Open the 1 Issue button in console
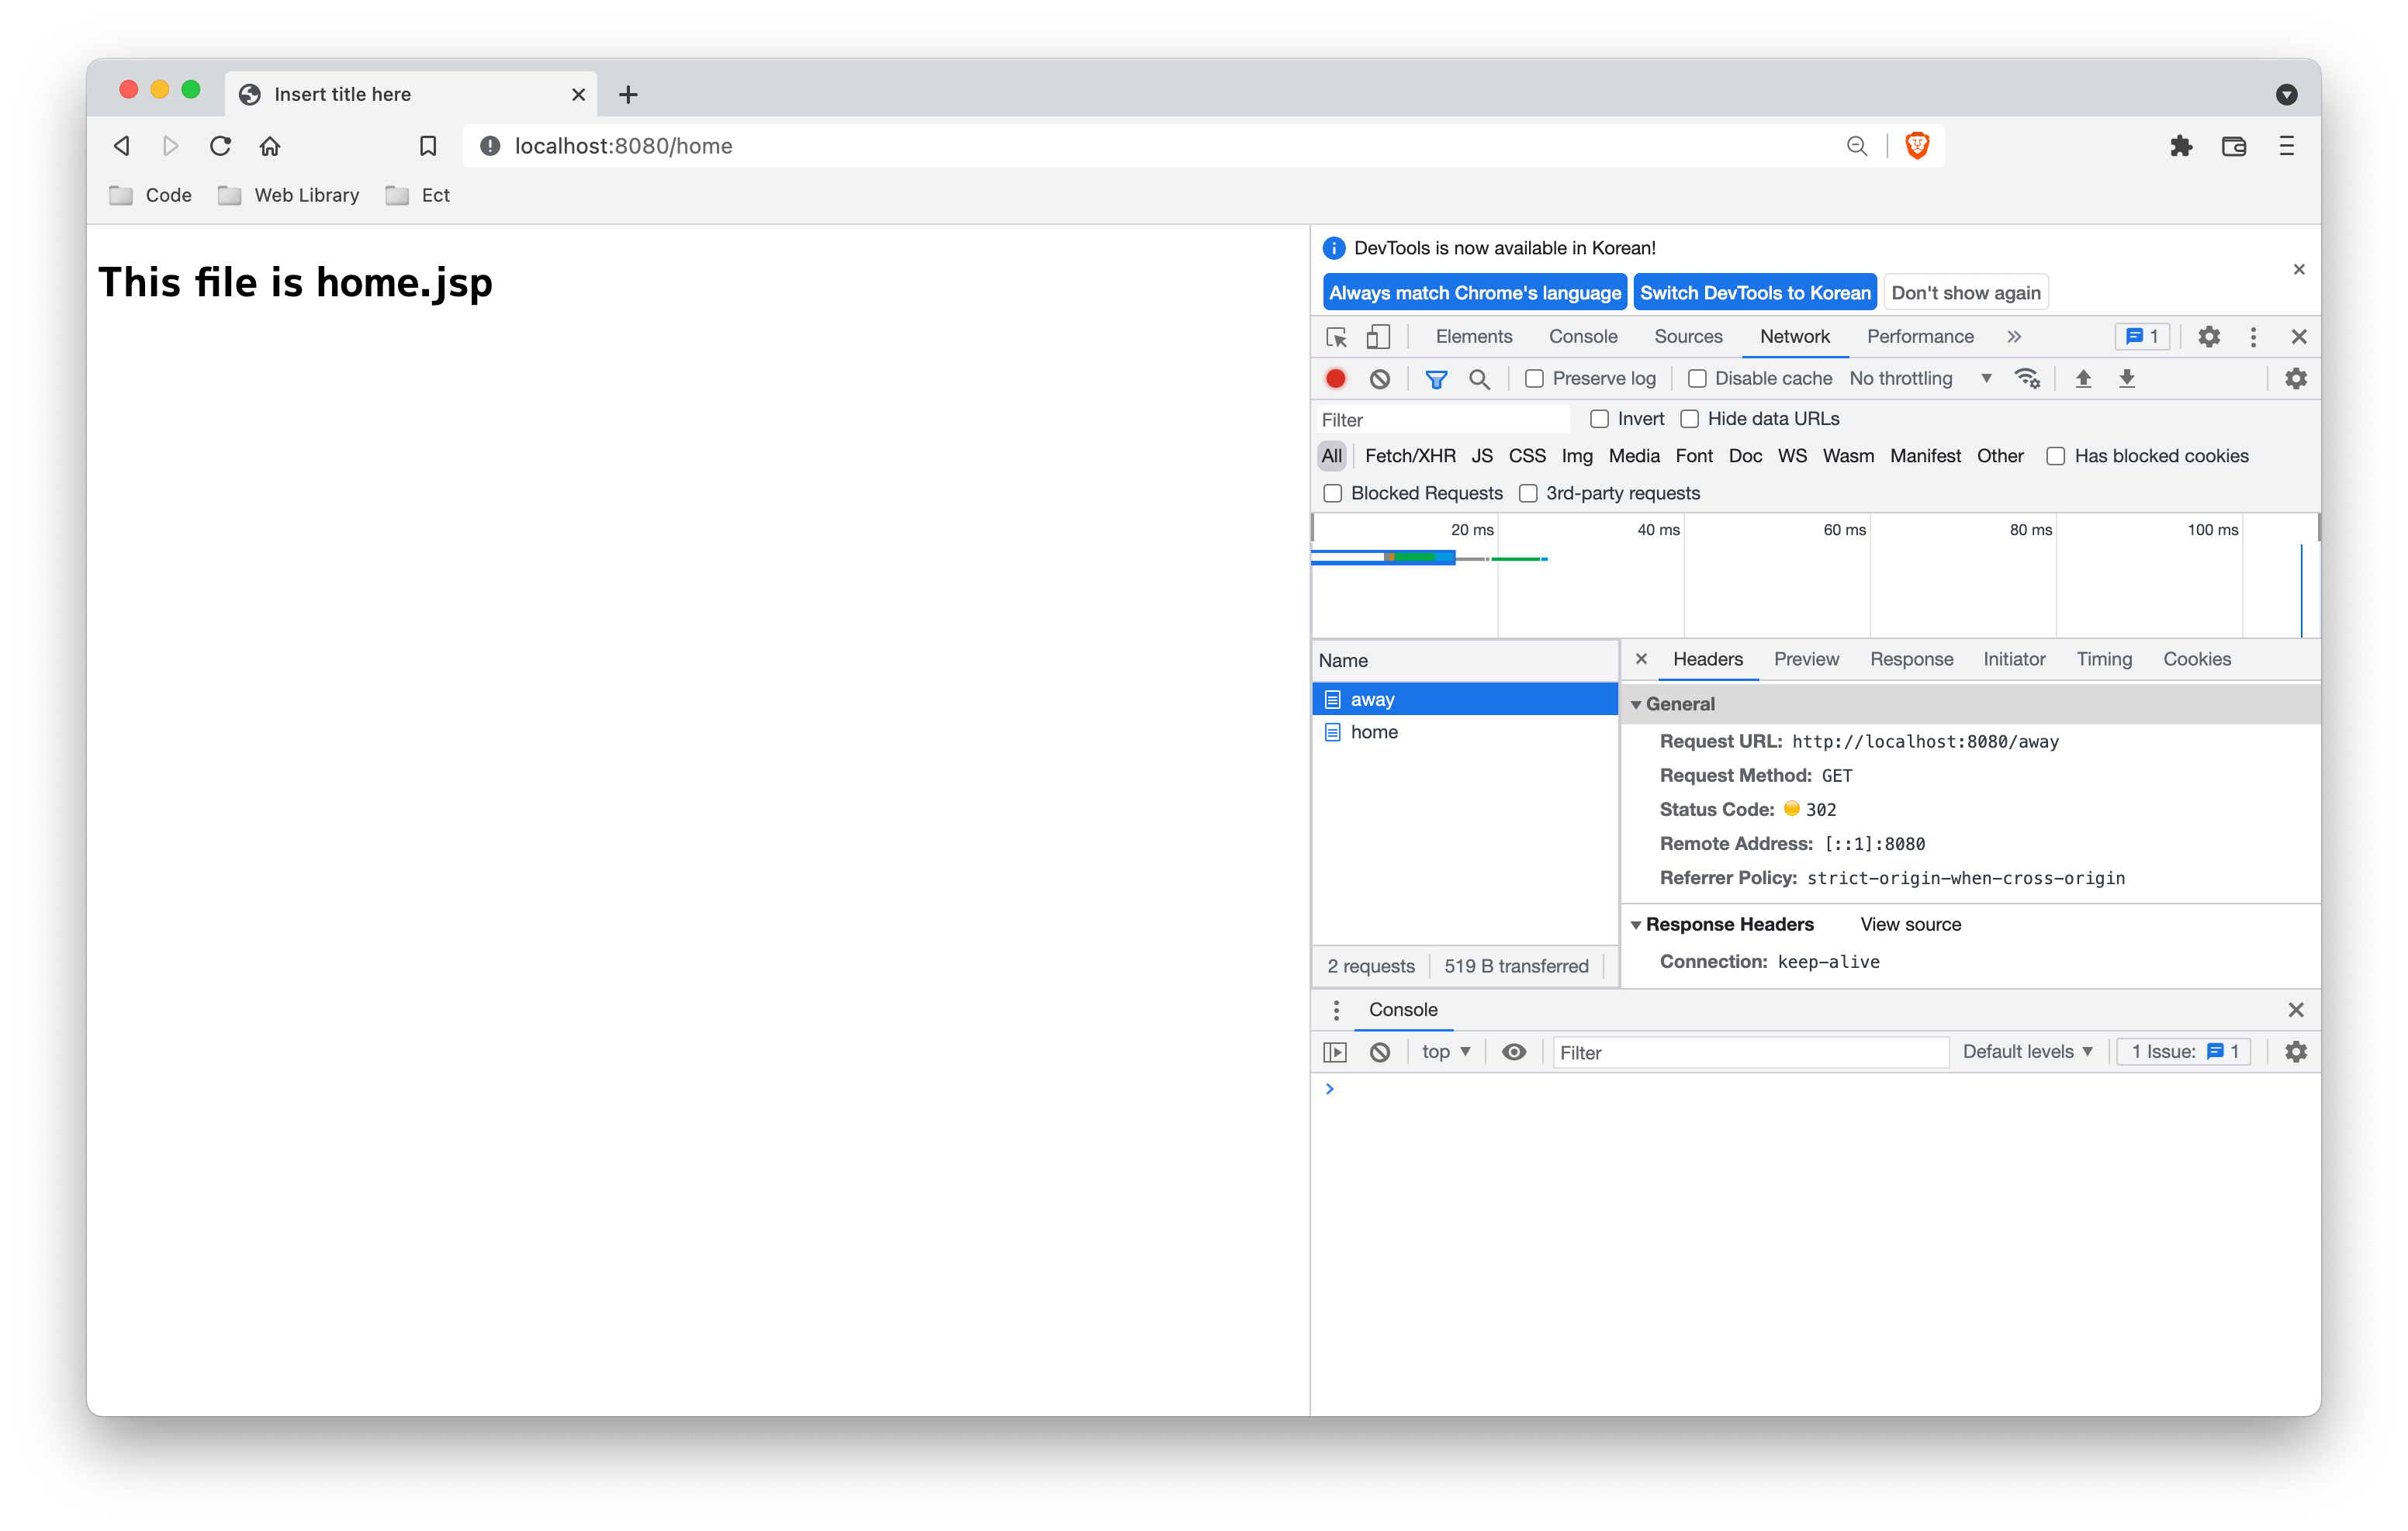Image resolution: width=2408 pixels, height=1531 pixels. [2184, 1052]
